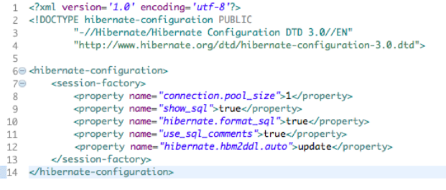Click line number 5 in the gutter
Viewport: 446px width, 190px height.
coord(15,58)
